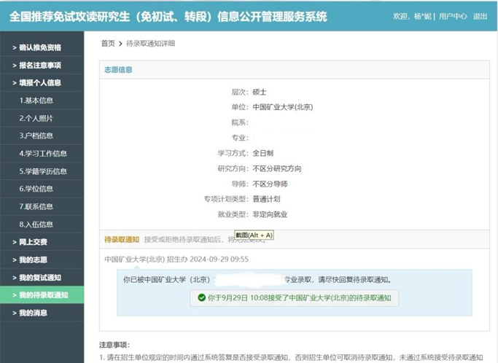Click 退出 to log out
498x363 pixels.
tap(480, 16)
